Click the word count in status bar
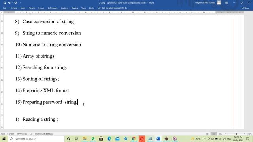This screenshot has width=253, height=142. [22, 134]
